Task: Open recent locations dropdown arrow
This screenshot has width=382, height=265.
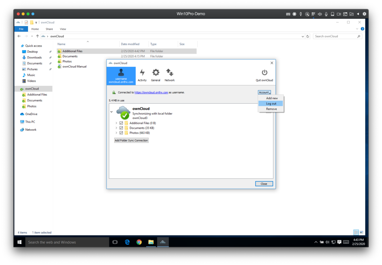Action: click(x=32, y=36)
